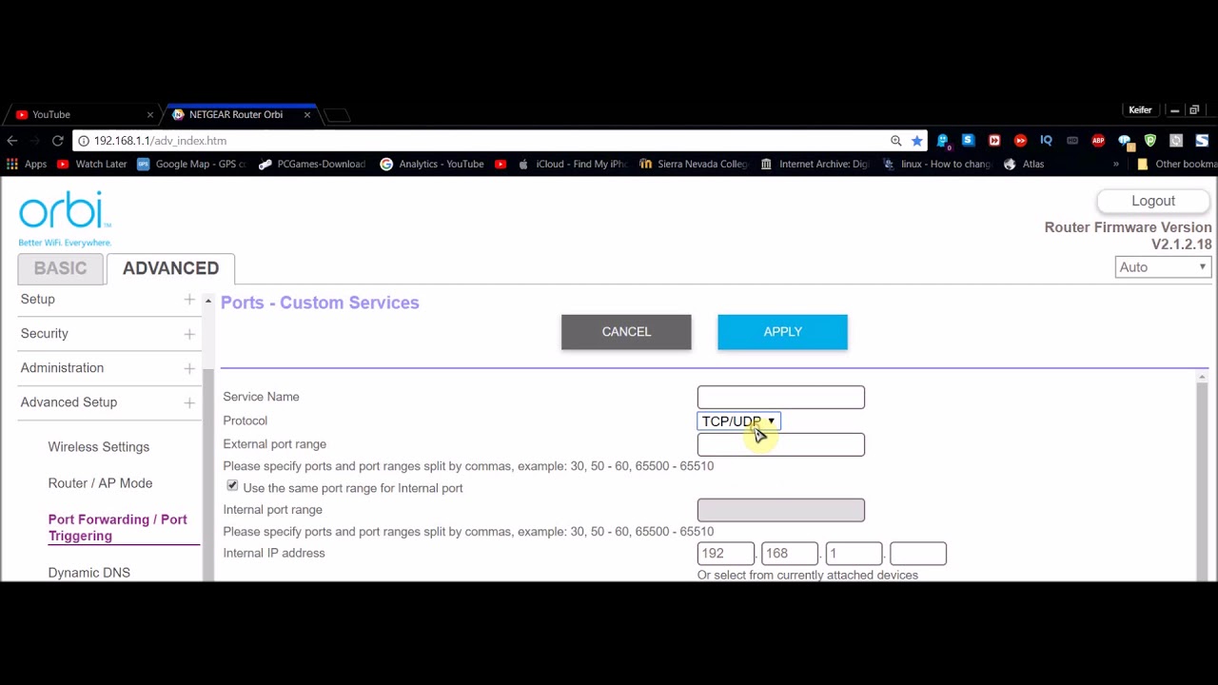Open Wireless Settings in the sidebar
Image resolution: width=1218 pixels, height=685 pixels.
click(x=99, y=447)
